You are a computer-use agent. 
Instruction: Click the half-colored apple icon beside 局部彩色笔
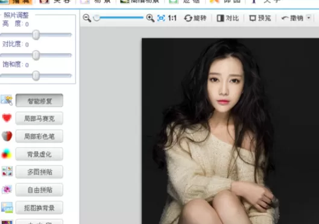(7, 136)
